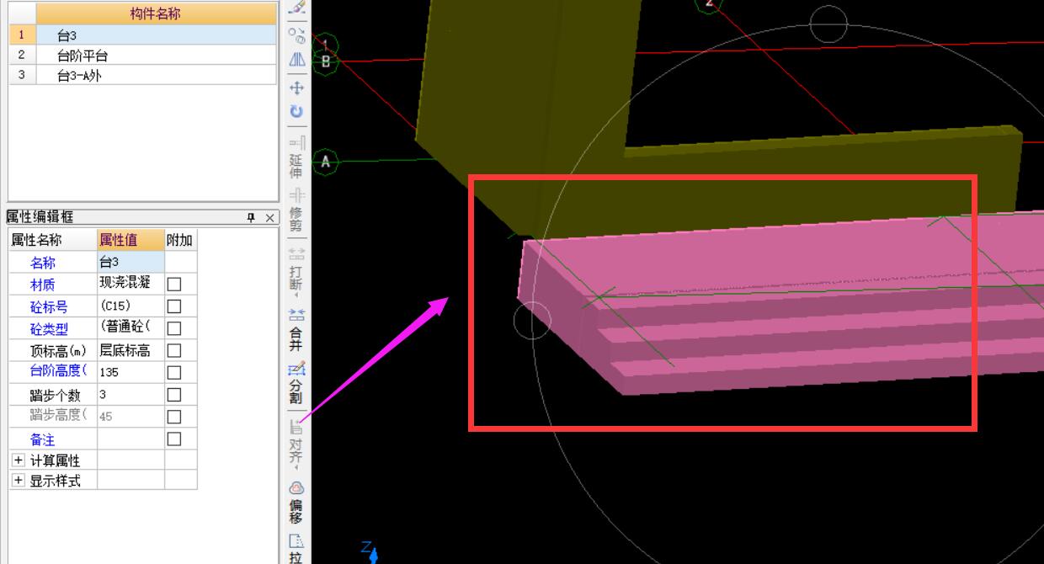The image size is (1044, 564).
Task: Click row number 2 in component list
Action: point(22,55)
